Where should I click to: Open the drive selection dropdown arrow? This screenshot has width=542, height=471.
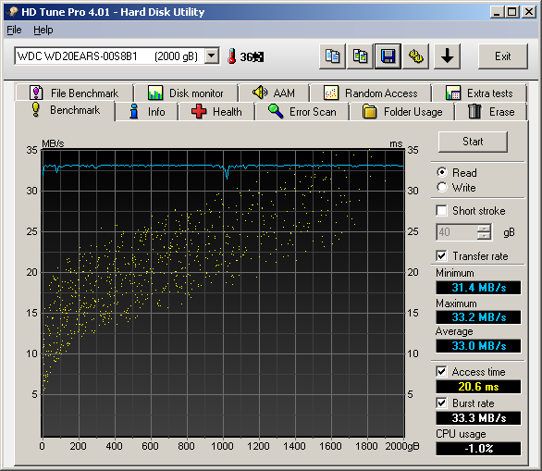212,56
